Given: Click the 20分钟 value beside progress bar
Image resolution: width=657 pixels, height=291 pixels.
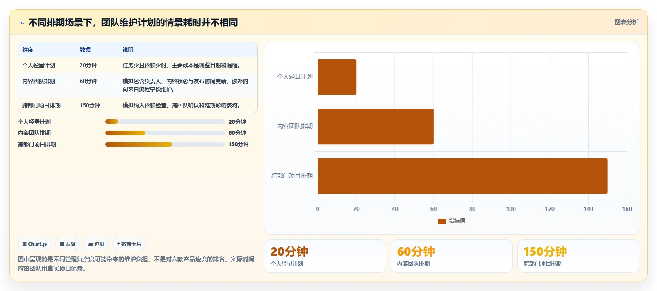Looking at the screenshot, I should 237,122.
